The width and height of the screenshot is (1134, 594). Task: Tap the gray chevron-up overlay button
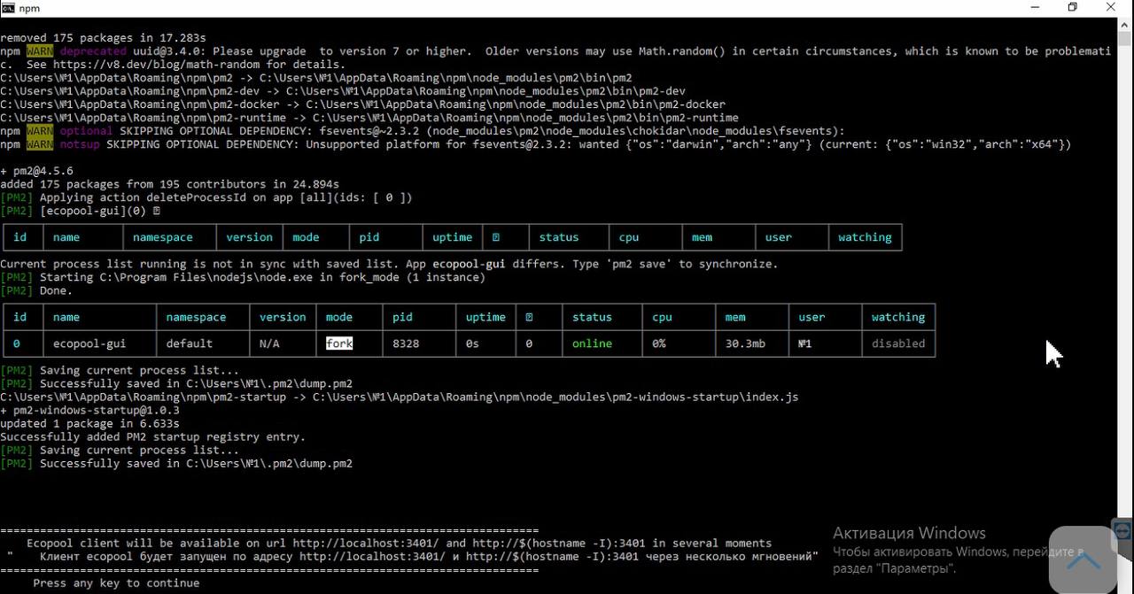[x=1083, y=559]
